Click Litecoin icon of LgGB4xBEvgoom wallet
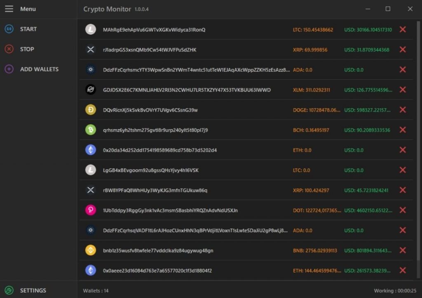This screenshot has height=298, width=422. tap(91, 170)
